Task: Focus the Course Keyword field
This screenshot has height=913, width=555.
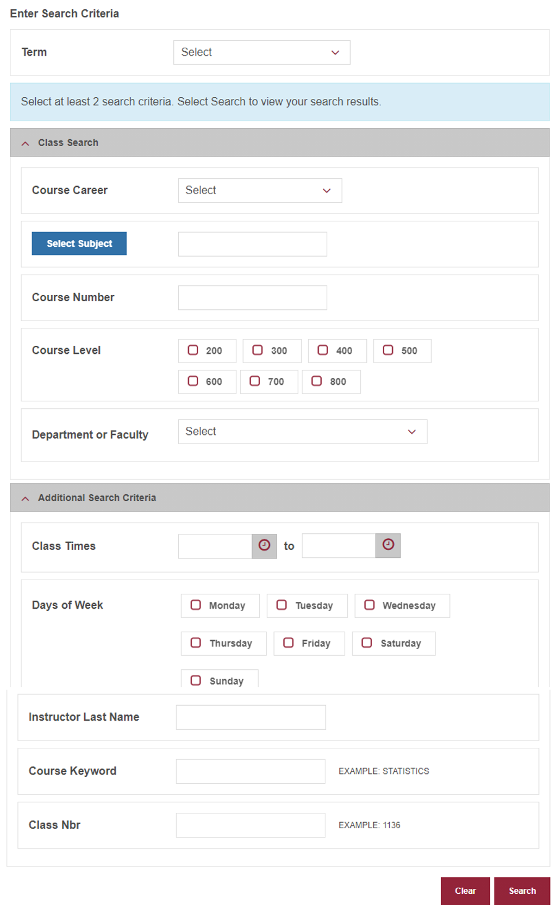Action: click(251, 771)
